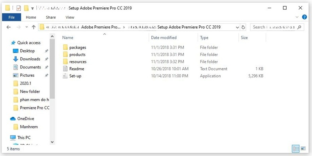Sort by the Size column header
This screenshot has width=312, height=156.
[x=244, y=38]
